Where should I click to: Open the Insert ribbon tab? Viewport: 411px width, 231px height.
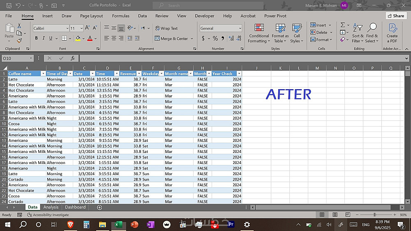(x=47, y=16)
